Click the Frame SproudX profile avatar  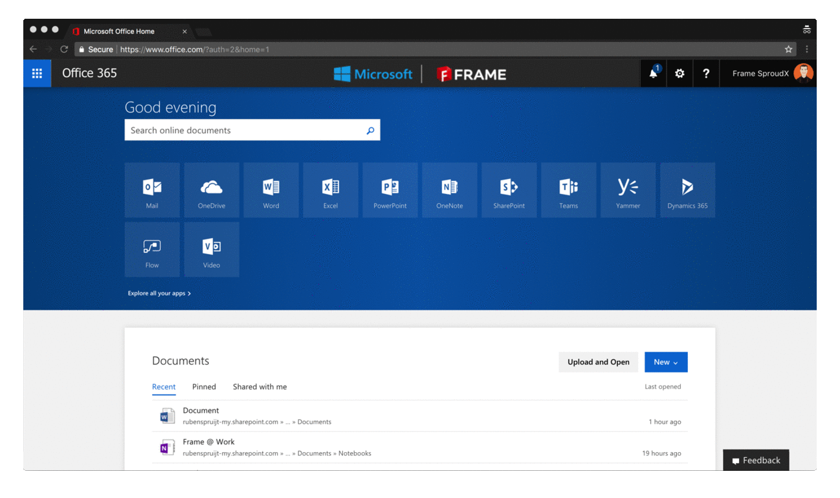pos(804,73)
